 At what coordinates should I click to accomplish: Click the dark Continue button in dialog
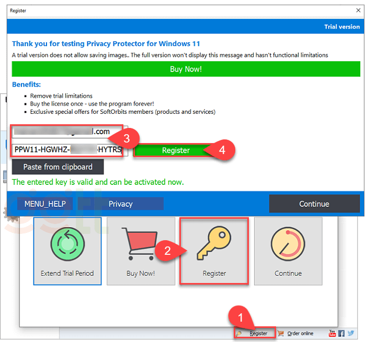[x=314, y=204]
